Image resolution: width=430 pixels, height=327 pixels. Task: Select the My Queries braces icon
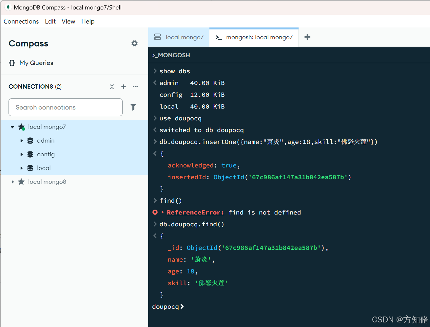tap(12, 63)
